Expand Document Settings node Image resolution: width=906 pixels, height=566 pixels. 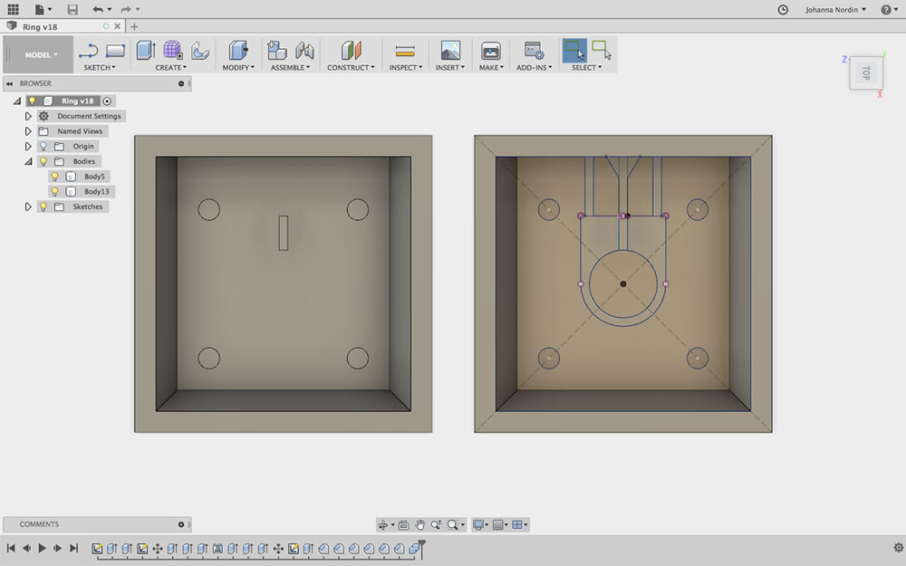[28, 116]
